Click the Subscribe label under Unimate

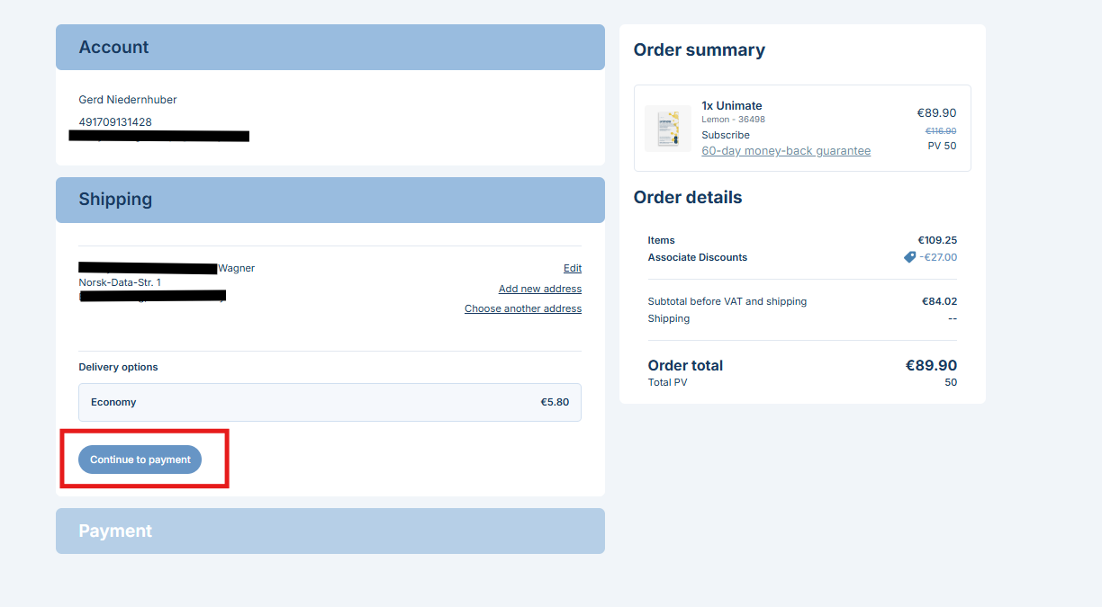pyautogui.click(x=726, y=135)
